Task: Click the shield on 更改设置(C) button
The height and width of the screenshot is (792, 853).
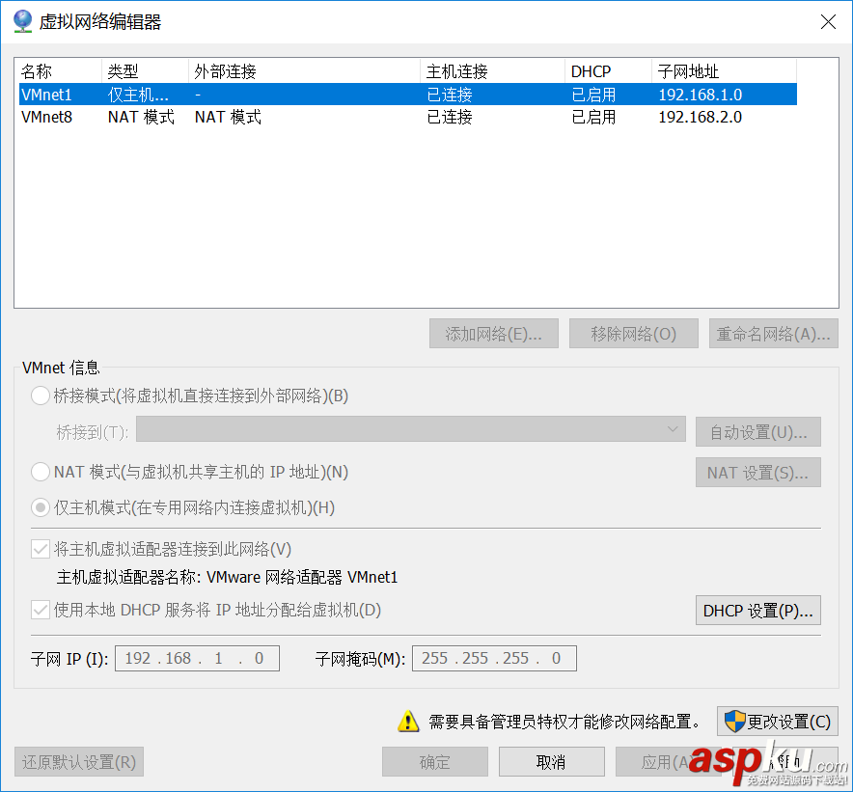Action: pos(734,722)
